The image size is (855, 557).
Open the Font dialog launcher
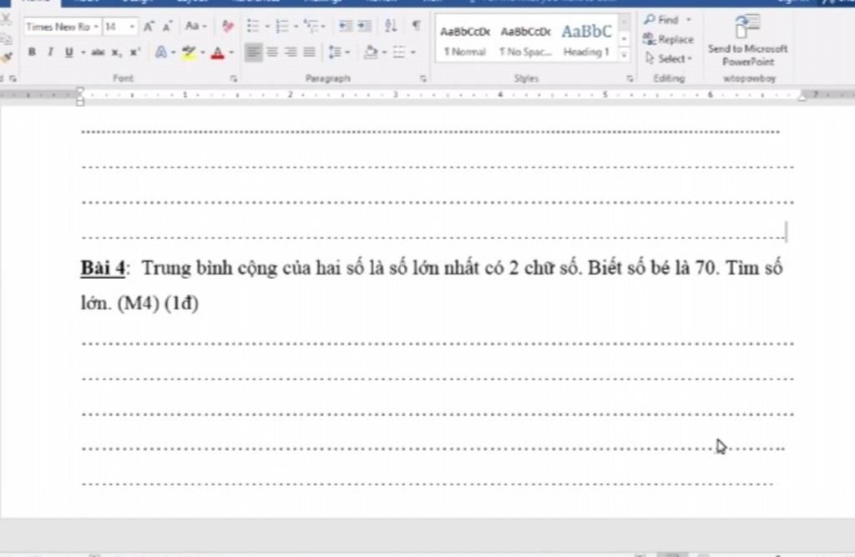coord(234,79)
